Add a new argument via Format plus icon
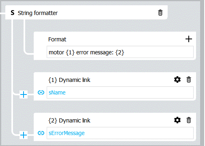 (189, 39)
